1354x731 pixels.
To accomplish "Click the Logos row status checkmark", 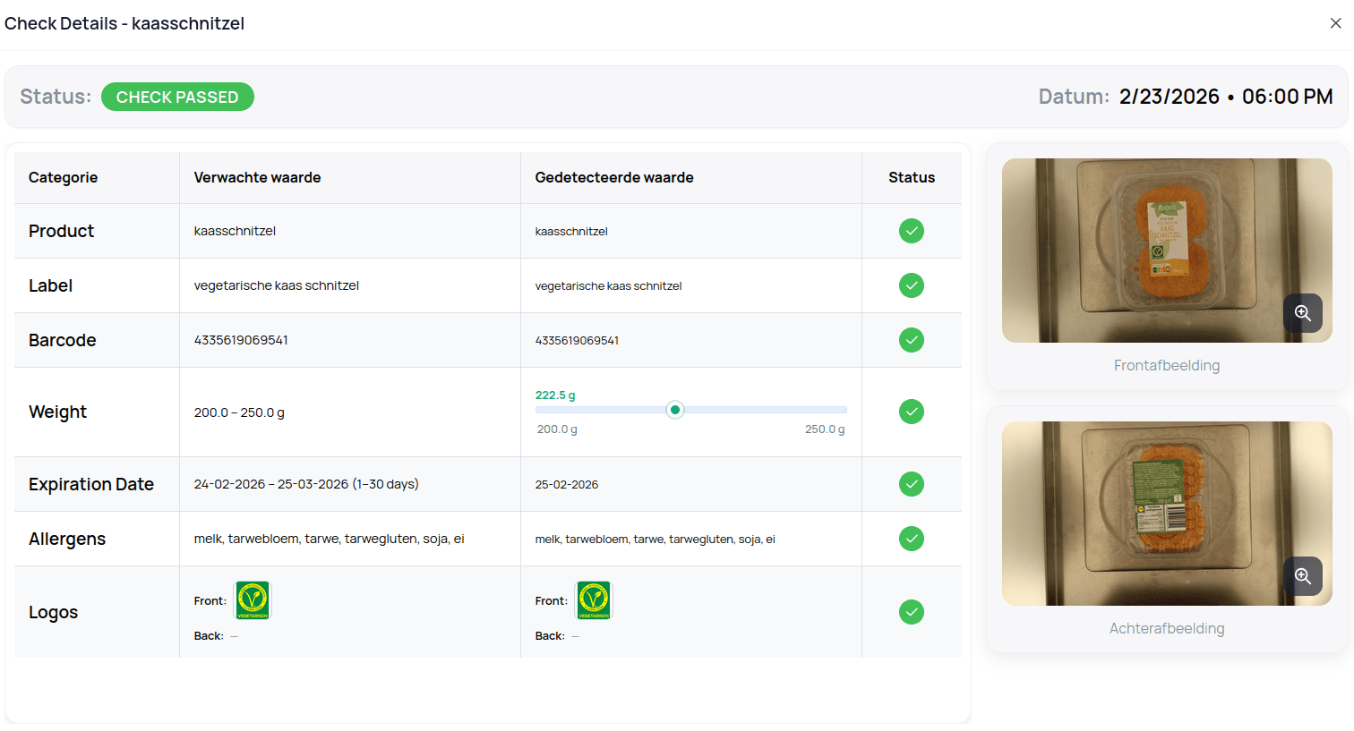I will [x=911, y=612].
